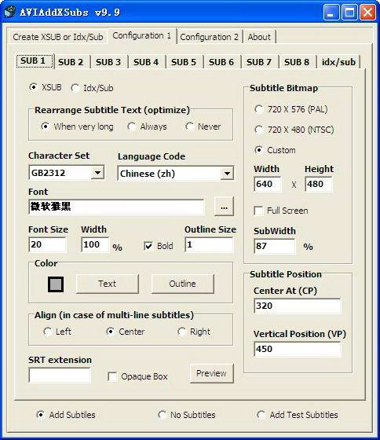The image size is (380, 440).
Task: Expand the Character Set GB2312 dropdown
Action: tap(97, 172)
